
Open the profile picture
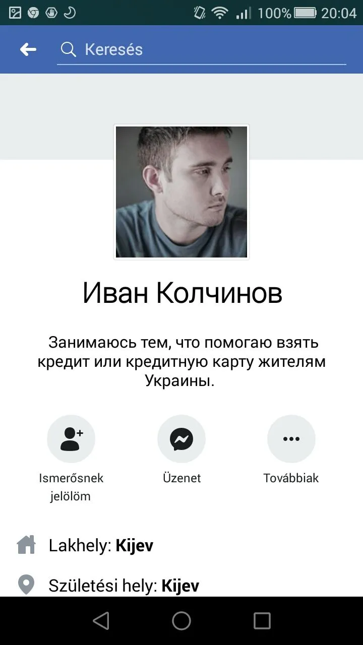[x=181, y=192]
